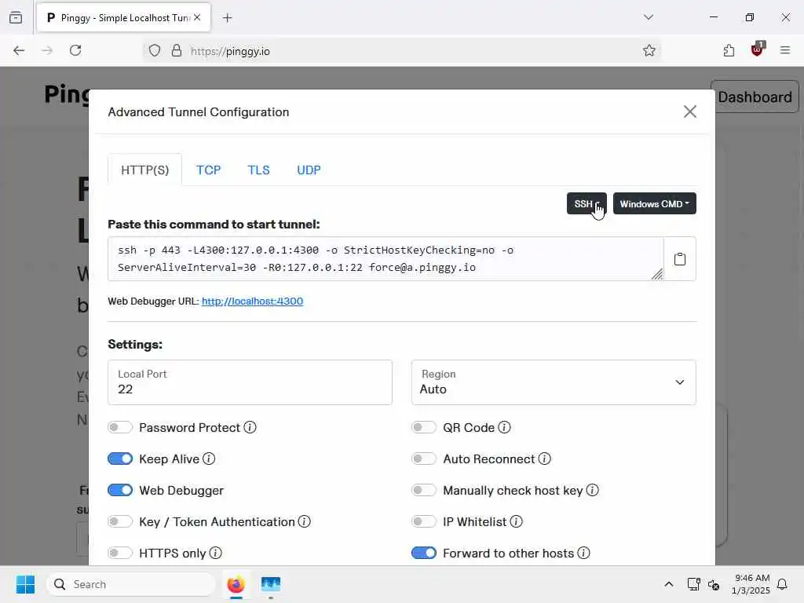This screenshot has width=804, height=603.
Task: Expand the Windows CMD platform dropdown
Action: [x=654, y=203]
